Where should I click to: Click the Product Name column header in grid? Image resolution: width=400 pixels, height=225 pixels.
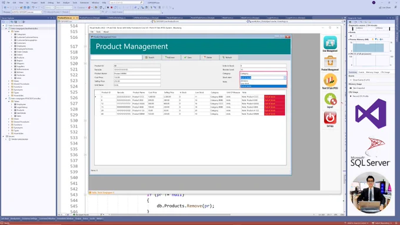coord(138,92)
